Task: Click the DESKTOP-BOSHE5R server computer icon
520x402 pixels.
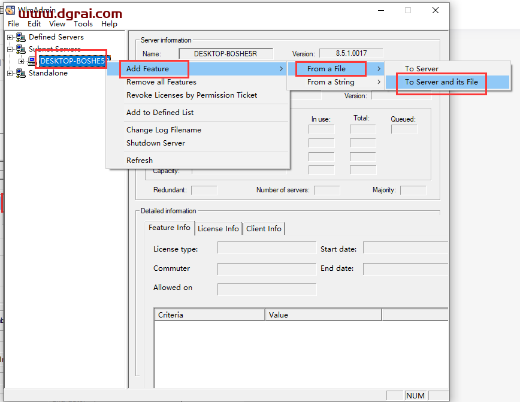Action: click(x=32, y=61)
